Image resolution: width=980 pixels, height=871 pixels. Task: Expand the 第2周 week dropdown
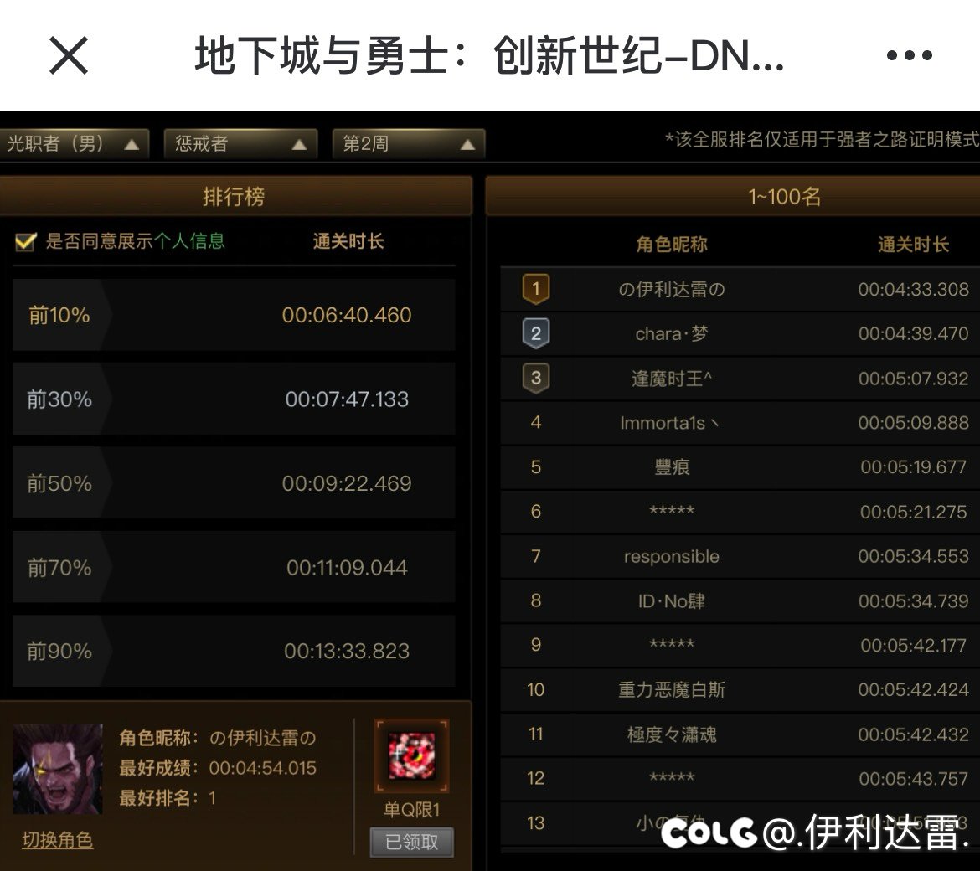click(409, 144)
